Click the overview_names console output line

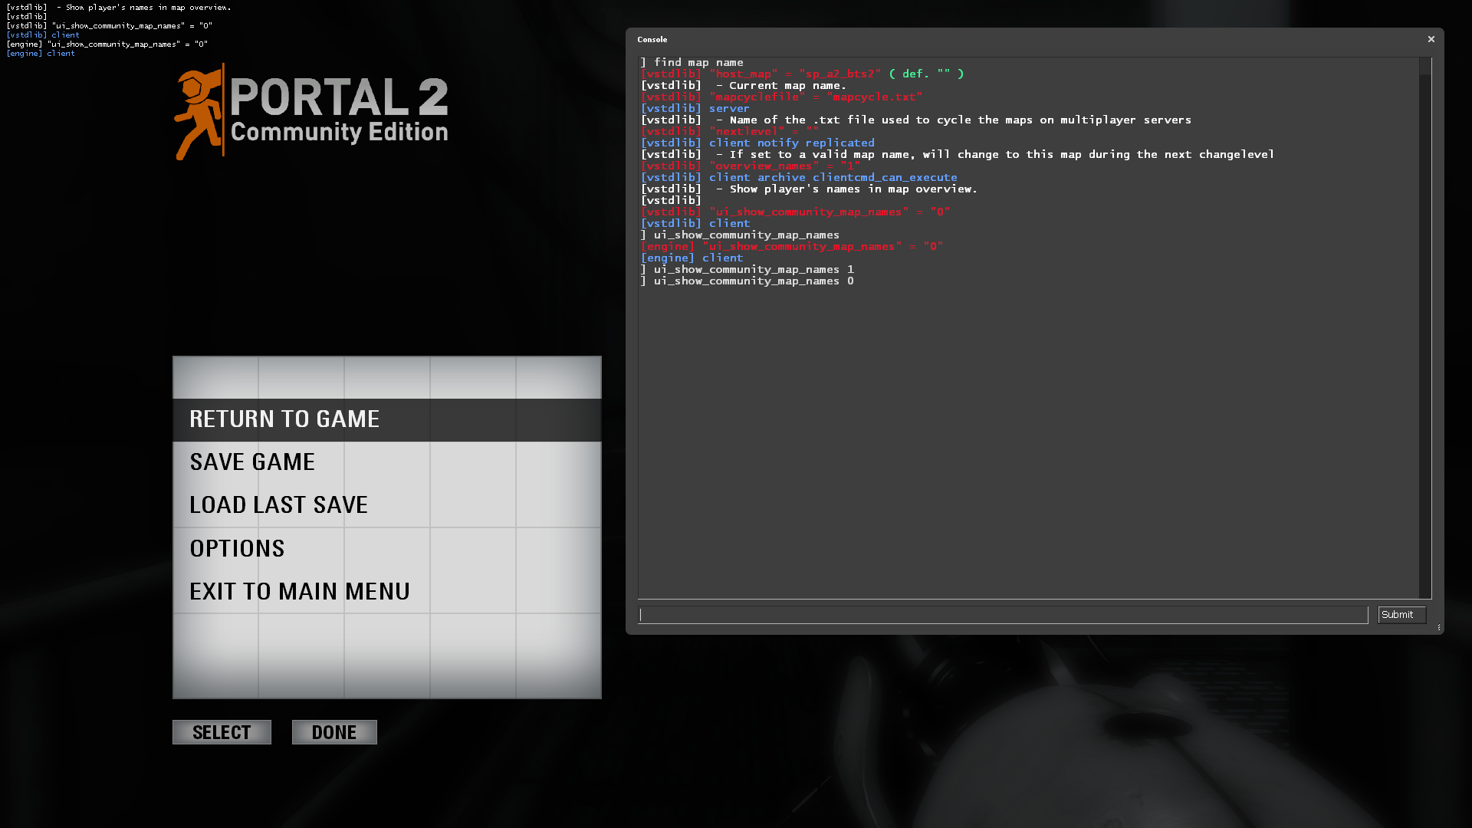[x=750, y=166]
